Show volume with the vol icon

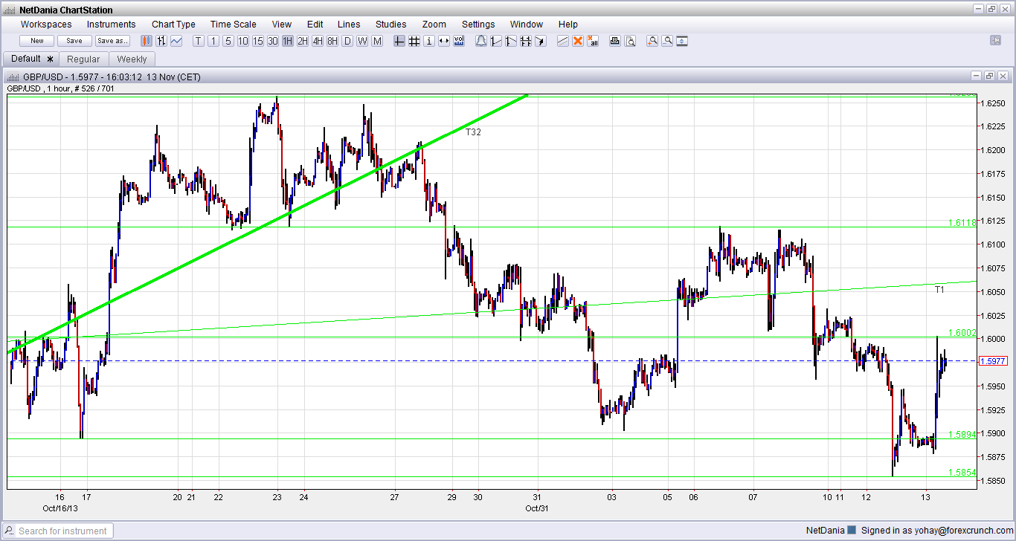pyautogui.click(x=459, y=41)
